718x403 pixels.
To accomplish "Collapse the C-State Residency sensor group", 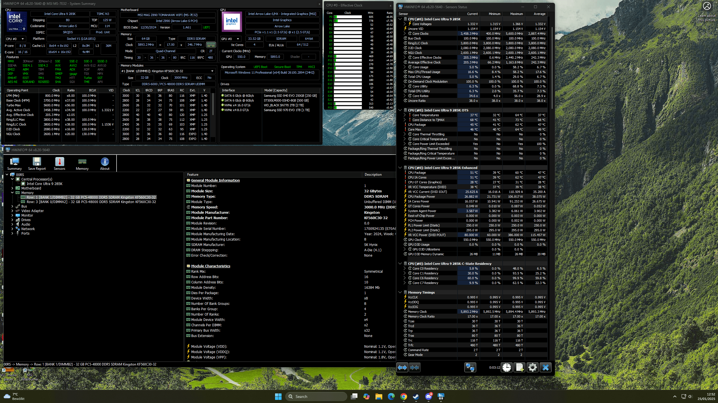I will (x=400, y=264).
